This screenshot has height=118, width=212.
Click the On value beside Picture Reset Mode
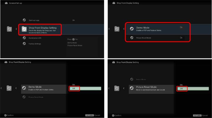[181, 38]
